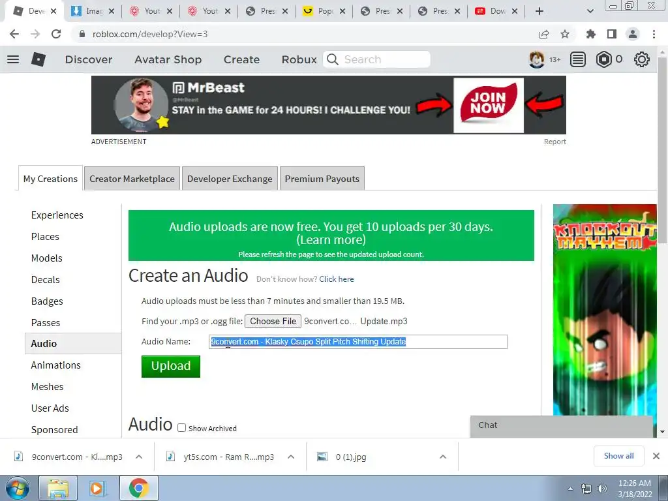Toggle Show Archived checkbox
The width and height of the screenshot is (668, 501).
(x=182, y=428)
